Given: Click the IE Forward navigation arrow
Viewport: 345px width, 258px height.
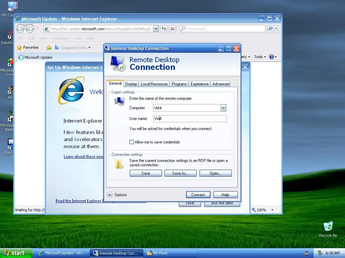Looking at the screenshot, I should (30, 29).
